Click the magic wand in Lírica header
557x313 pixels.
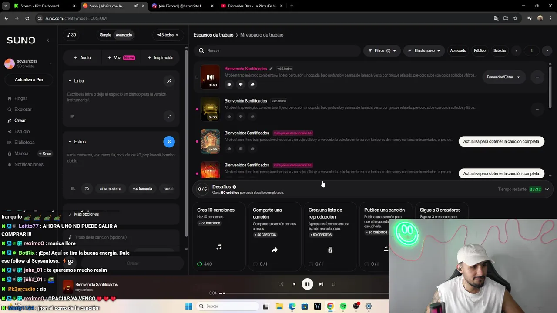pyautogui.click(x=169, y=81)
